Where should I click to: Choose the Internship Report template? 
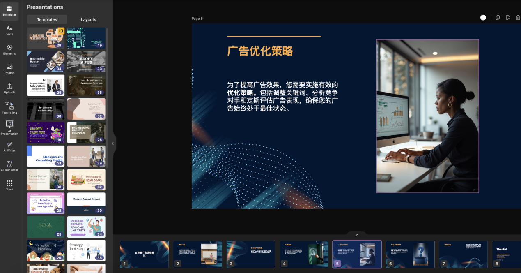tap(46, 61)
